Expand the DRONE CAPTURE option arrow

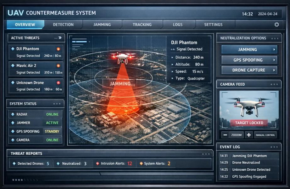274,70
